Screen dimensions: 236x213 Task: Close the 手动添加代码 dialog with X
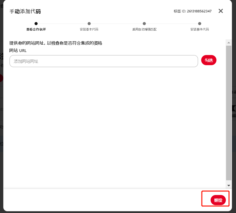click(221, 11)
